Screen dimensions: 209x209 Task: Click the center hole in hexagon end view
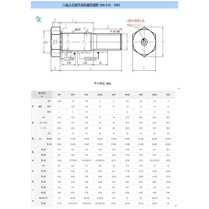tap(144, 42)
